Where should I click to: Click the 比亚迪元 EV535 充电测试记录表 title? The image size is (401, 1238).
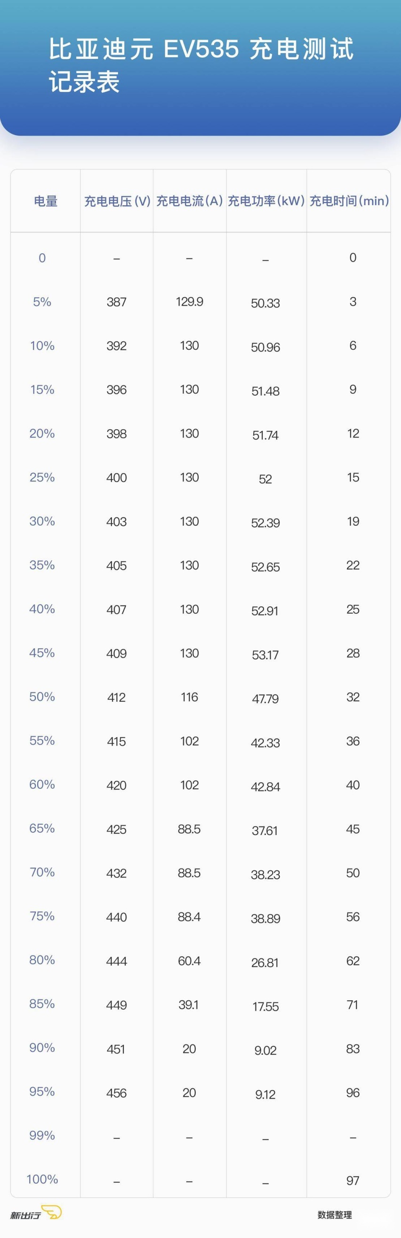[x=201, y=65]
